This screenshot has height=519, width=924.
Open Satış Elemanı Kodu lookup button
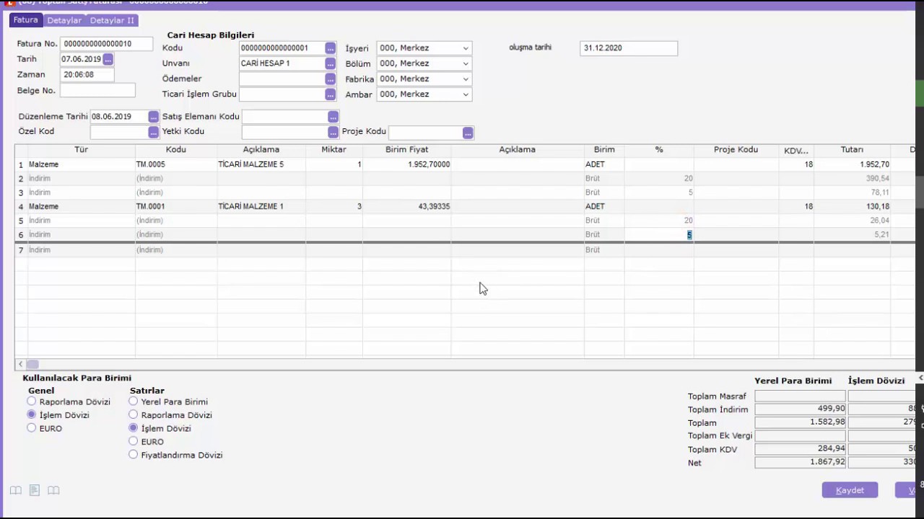coord(333,117)
